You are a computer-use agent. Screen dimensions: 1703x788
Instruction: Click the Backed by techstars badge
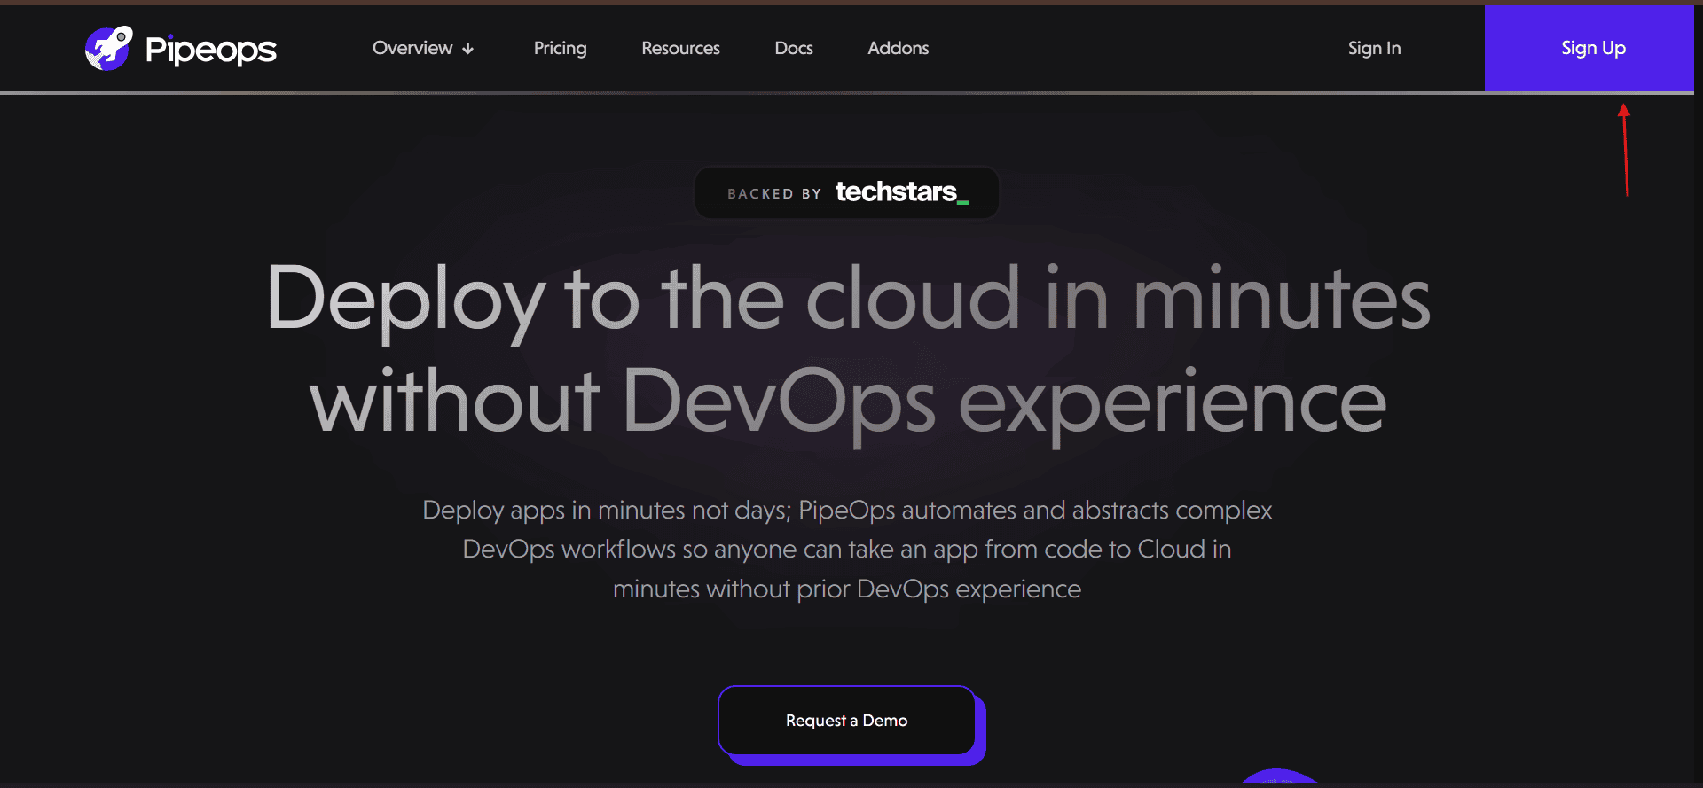pyautogui.click(x=847, y=192)
